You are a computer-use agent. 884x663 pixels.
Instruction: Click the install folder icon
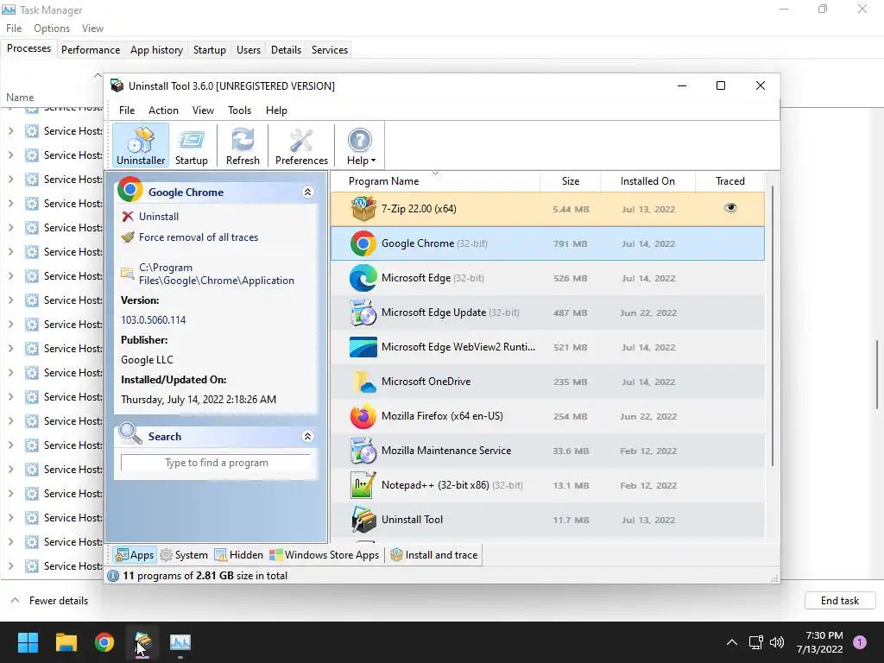tap(128, 274)
